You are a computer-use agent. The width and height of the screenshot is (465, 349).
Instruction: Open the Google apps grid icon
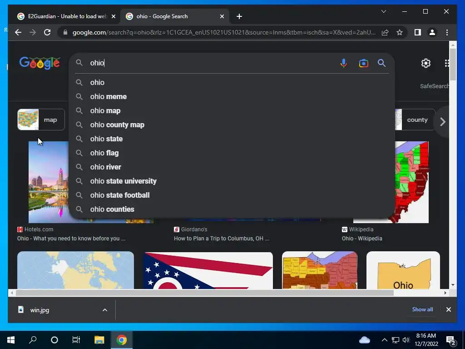tap(447, 63)
